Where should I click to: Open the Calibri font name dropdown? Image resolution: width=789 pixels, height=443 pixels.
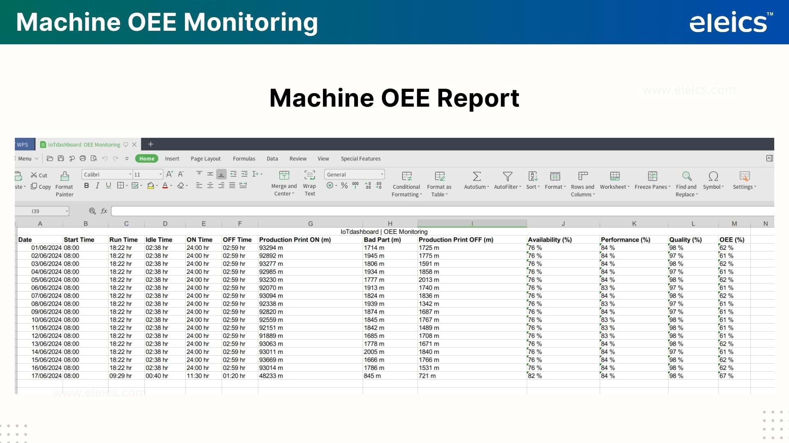pyautogui.click(x=130, y=174)
